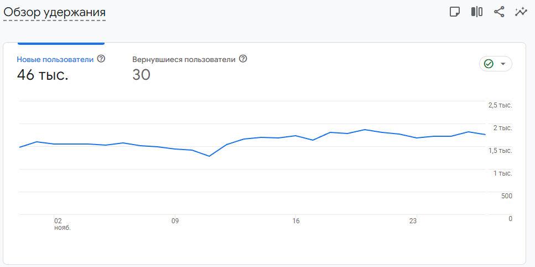Click the 46 тыс. metric value
The width and height of the screenshot is (535, 267).
point(43,75)
